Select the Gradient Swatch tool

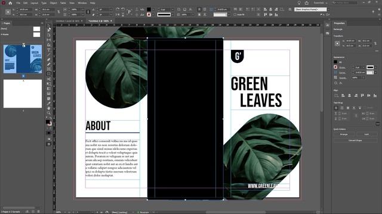click(49, 89)
